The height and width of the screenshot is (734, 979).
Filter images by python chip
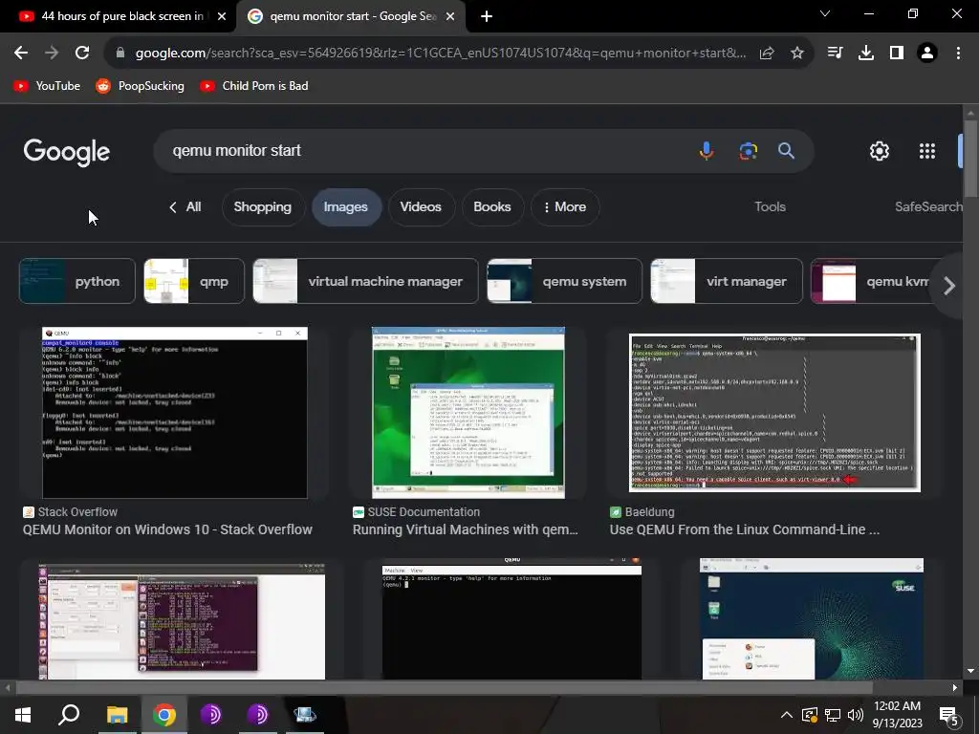77,282
